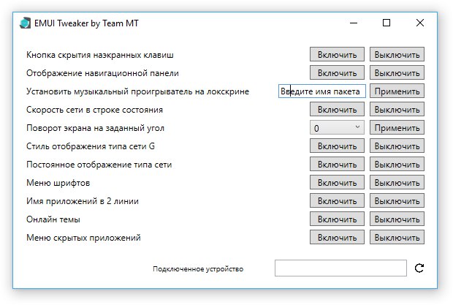This screenshot has height=305, width=453.
Task: Apply Поворот экрана на заданный угол
Action: coord(397,127)
